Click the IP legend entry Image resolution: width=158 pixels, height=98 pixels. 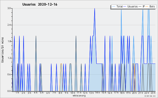click(x=142, y=6)
